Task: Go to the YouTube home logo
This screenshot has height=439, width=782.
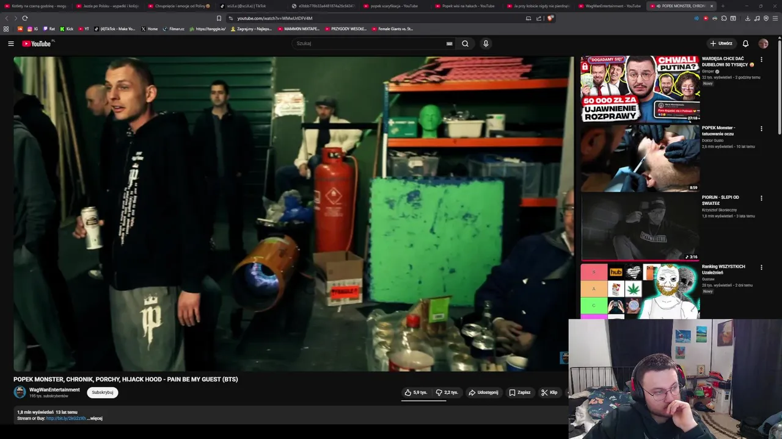Action: [37, 43]
